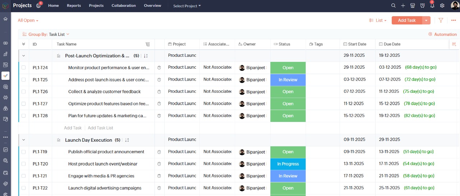Open more options three-dot menu near filter
Image resolution: width=460 pixels, height=196 pixels.
tap(454, 20)
